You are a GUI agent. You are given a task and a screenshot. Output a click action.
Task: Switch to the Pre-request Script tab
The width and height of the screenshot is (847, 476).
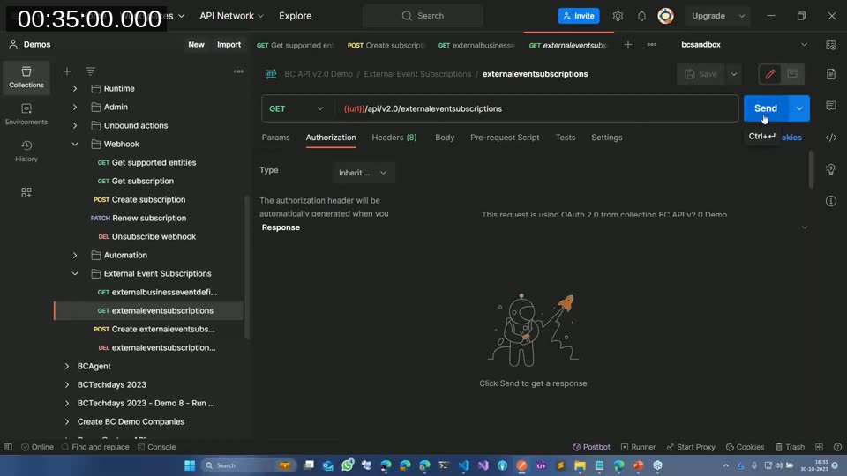click(505, 138)
